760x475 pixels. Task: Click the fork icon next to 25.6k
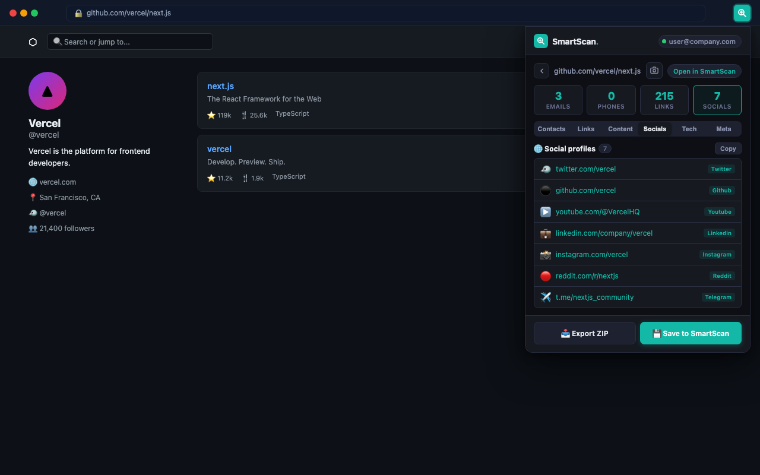click(x=244, y=115)
